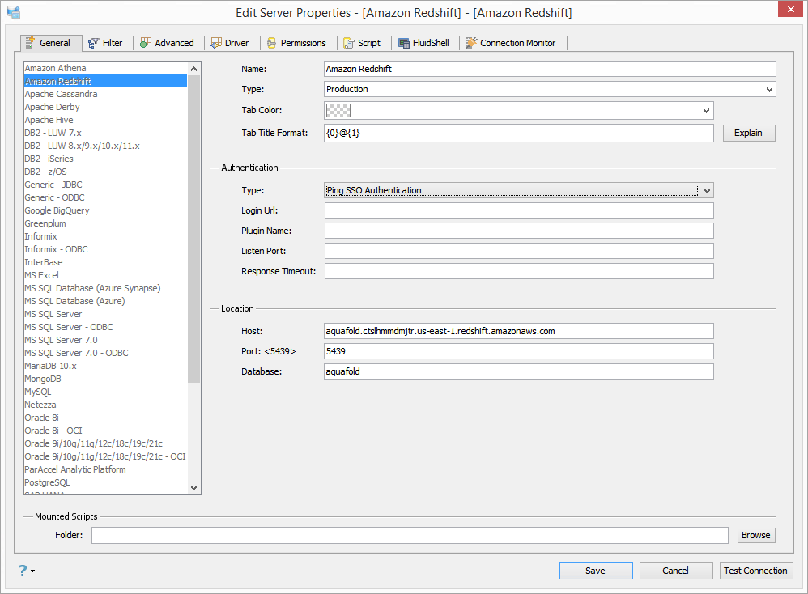Open the help question mark menu
This screenshot has width=808, height=594.
tap(26, 571)
